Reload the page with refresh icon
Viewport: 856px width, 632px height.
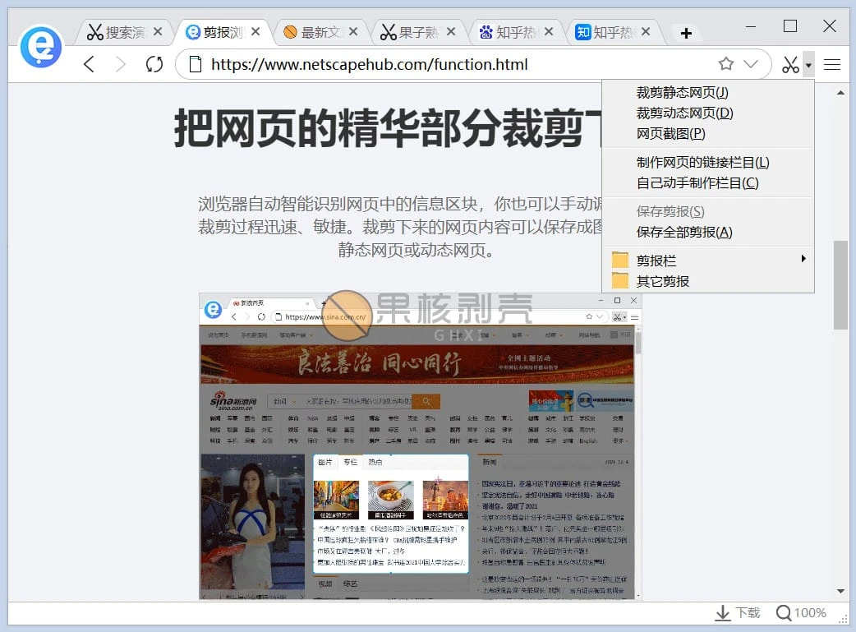tap(154, 64)
